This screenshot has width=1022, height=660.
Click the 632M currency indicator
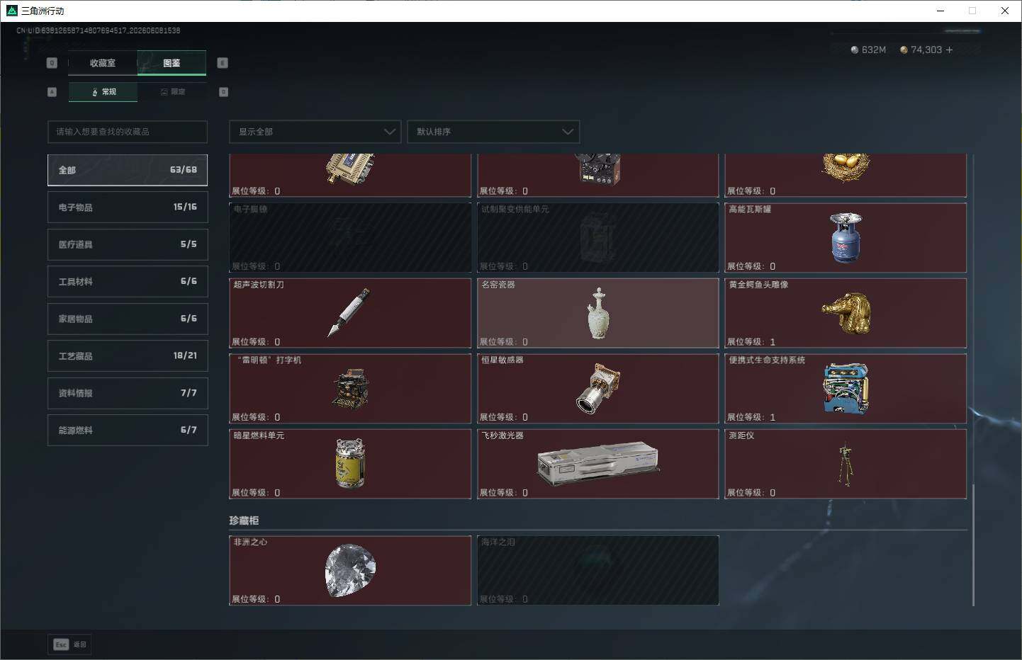tap(868, 50)
